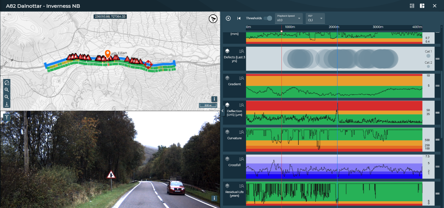
Task: Open the Playback Speed dropdown
Action: point(289,18)
